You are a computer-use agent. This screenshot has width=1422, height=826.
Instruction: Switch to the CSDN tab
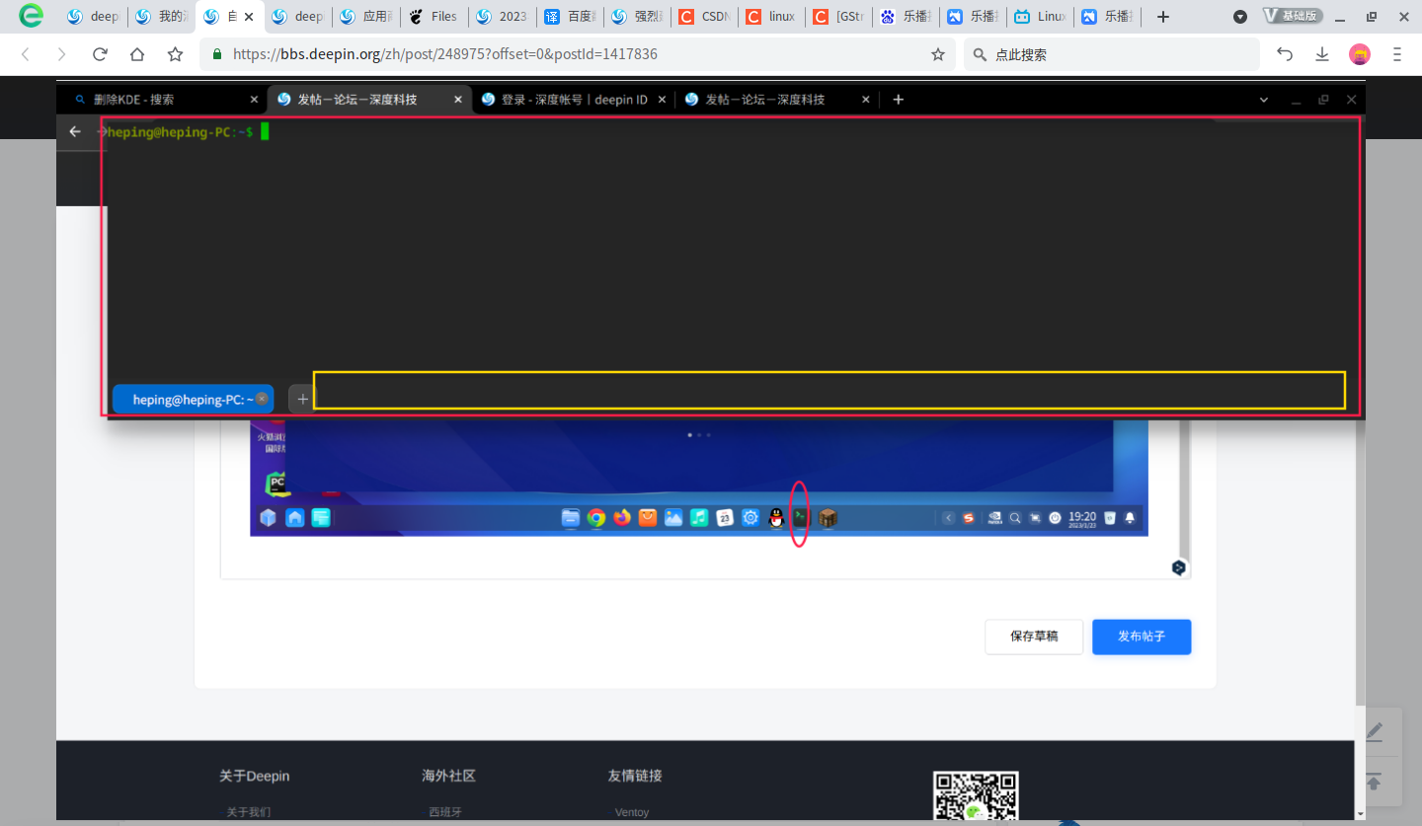(x=706, y=17)
